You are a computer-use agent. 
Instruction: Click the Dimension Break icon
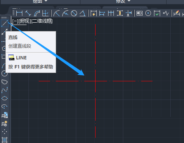129,13
